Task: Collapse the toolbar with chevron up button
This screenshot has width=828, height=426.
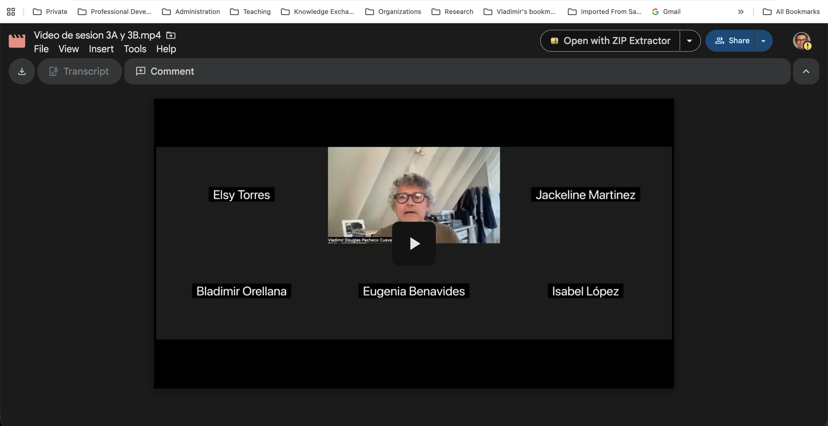Action: coord(806,71)
